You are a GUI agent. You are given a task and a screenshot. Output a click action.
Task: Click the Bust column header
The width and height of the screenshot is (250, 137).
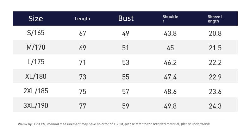(126, 18)
